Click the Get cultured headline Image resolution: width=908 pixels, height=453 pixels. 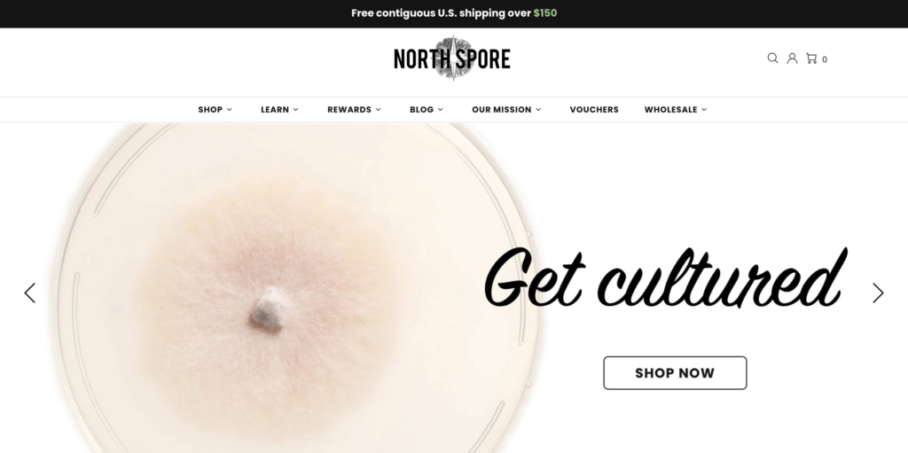(x=665, y=278)
